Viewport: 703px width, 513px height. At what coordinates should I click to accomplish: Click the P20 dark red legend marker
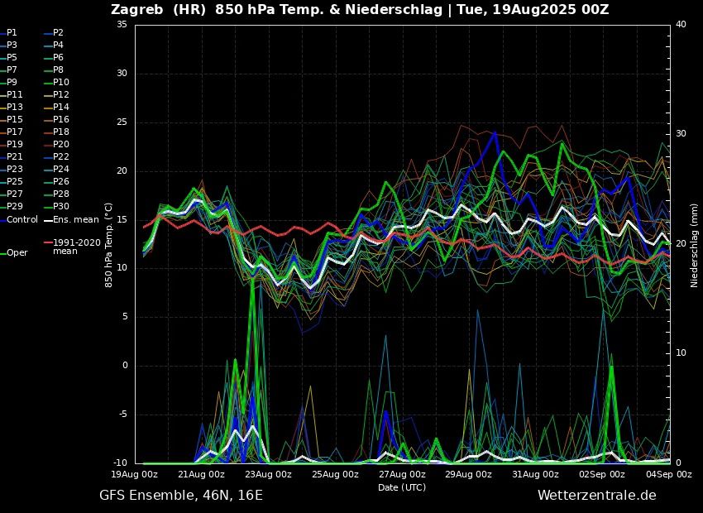click(x=48, y=144)
